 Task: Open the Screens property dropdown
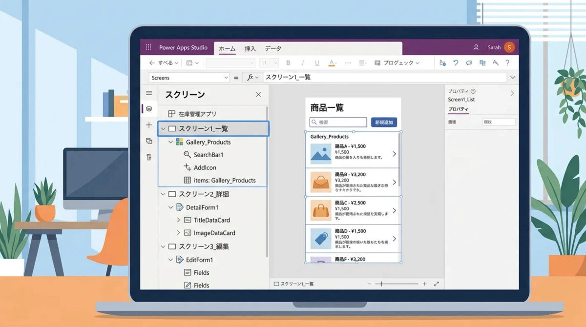[189, 78]
